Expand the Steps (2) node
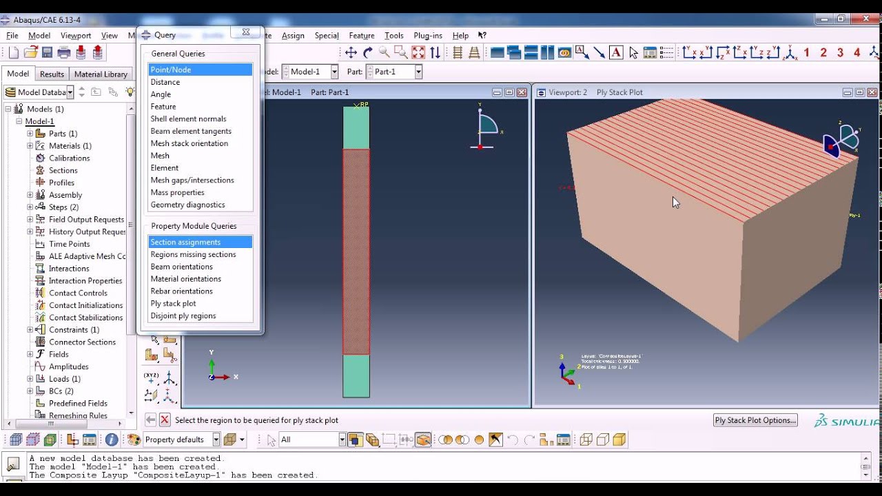 coord(30,207)
